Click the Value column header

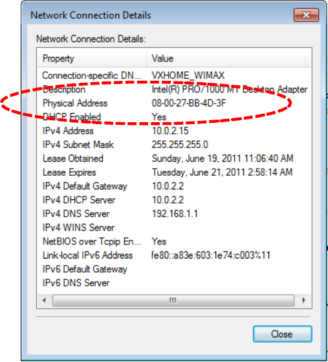click(229, 58)
